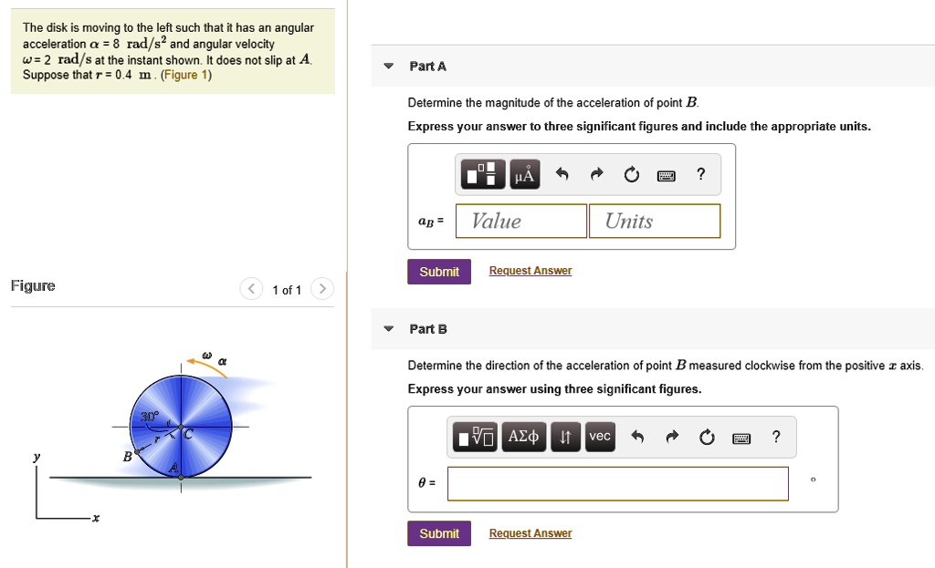Open the keyboard shortcuts icon in Part A
Screen dimensions: 935x568
pos(666,174)
